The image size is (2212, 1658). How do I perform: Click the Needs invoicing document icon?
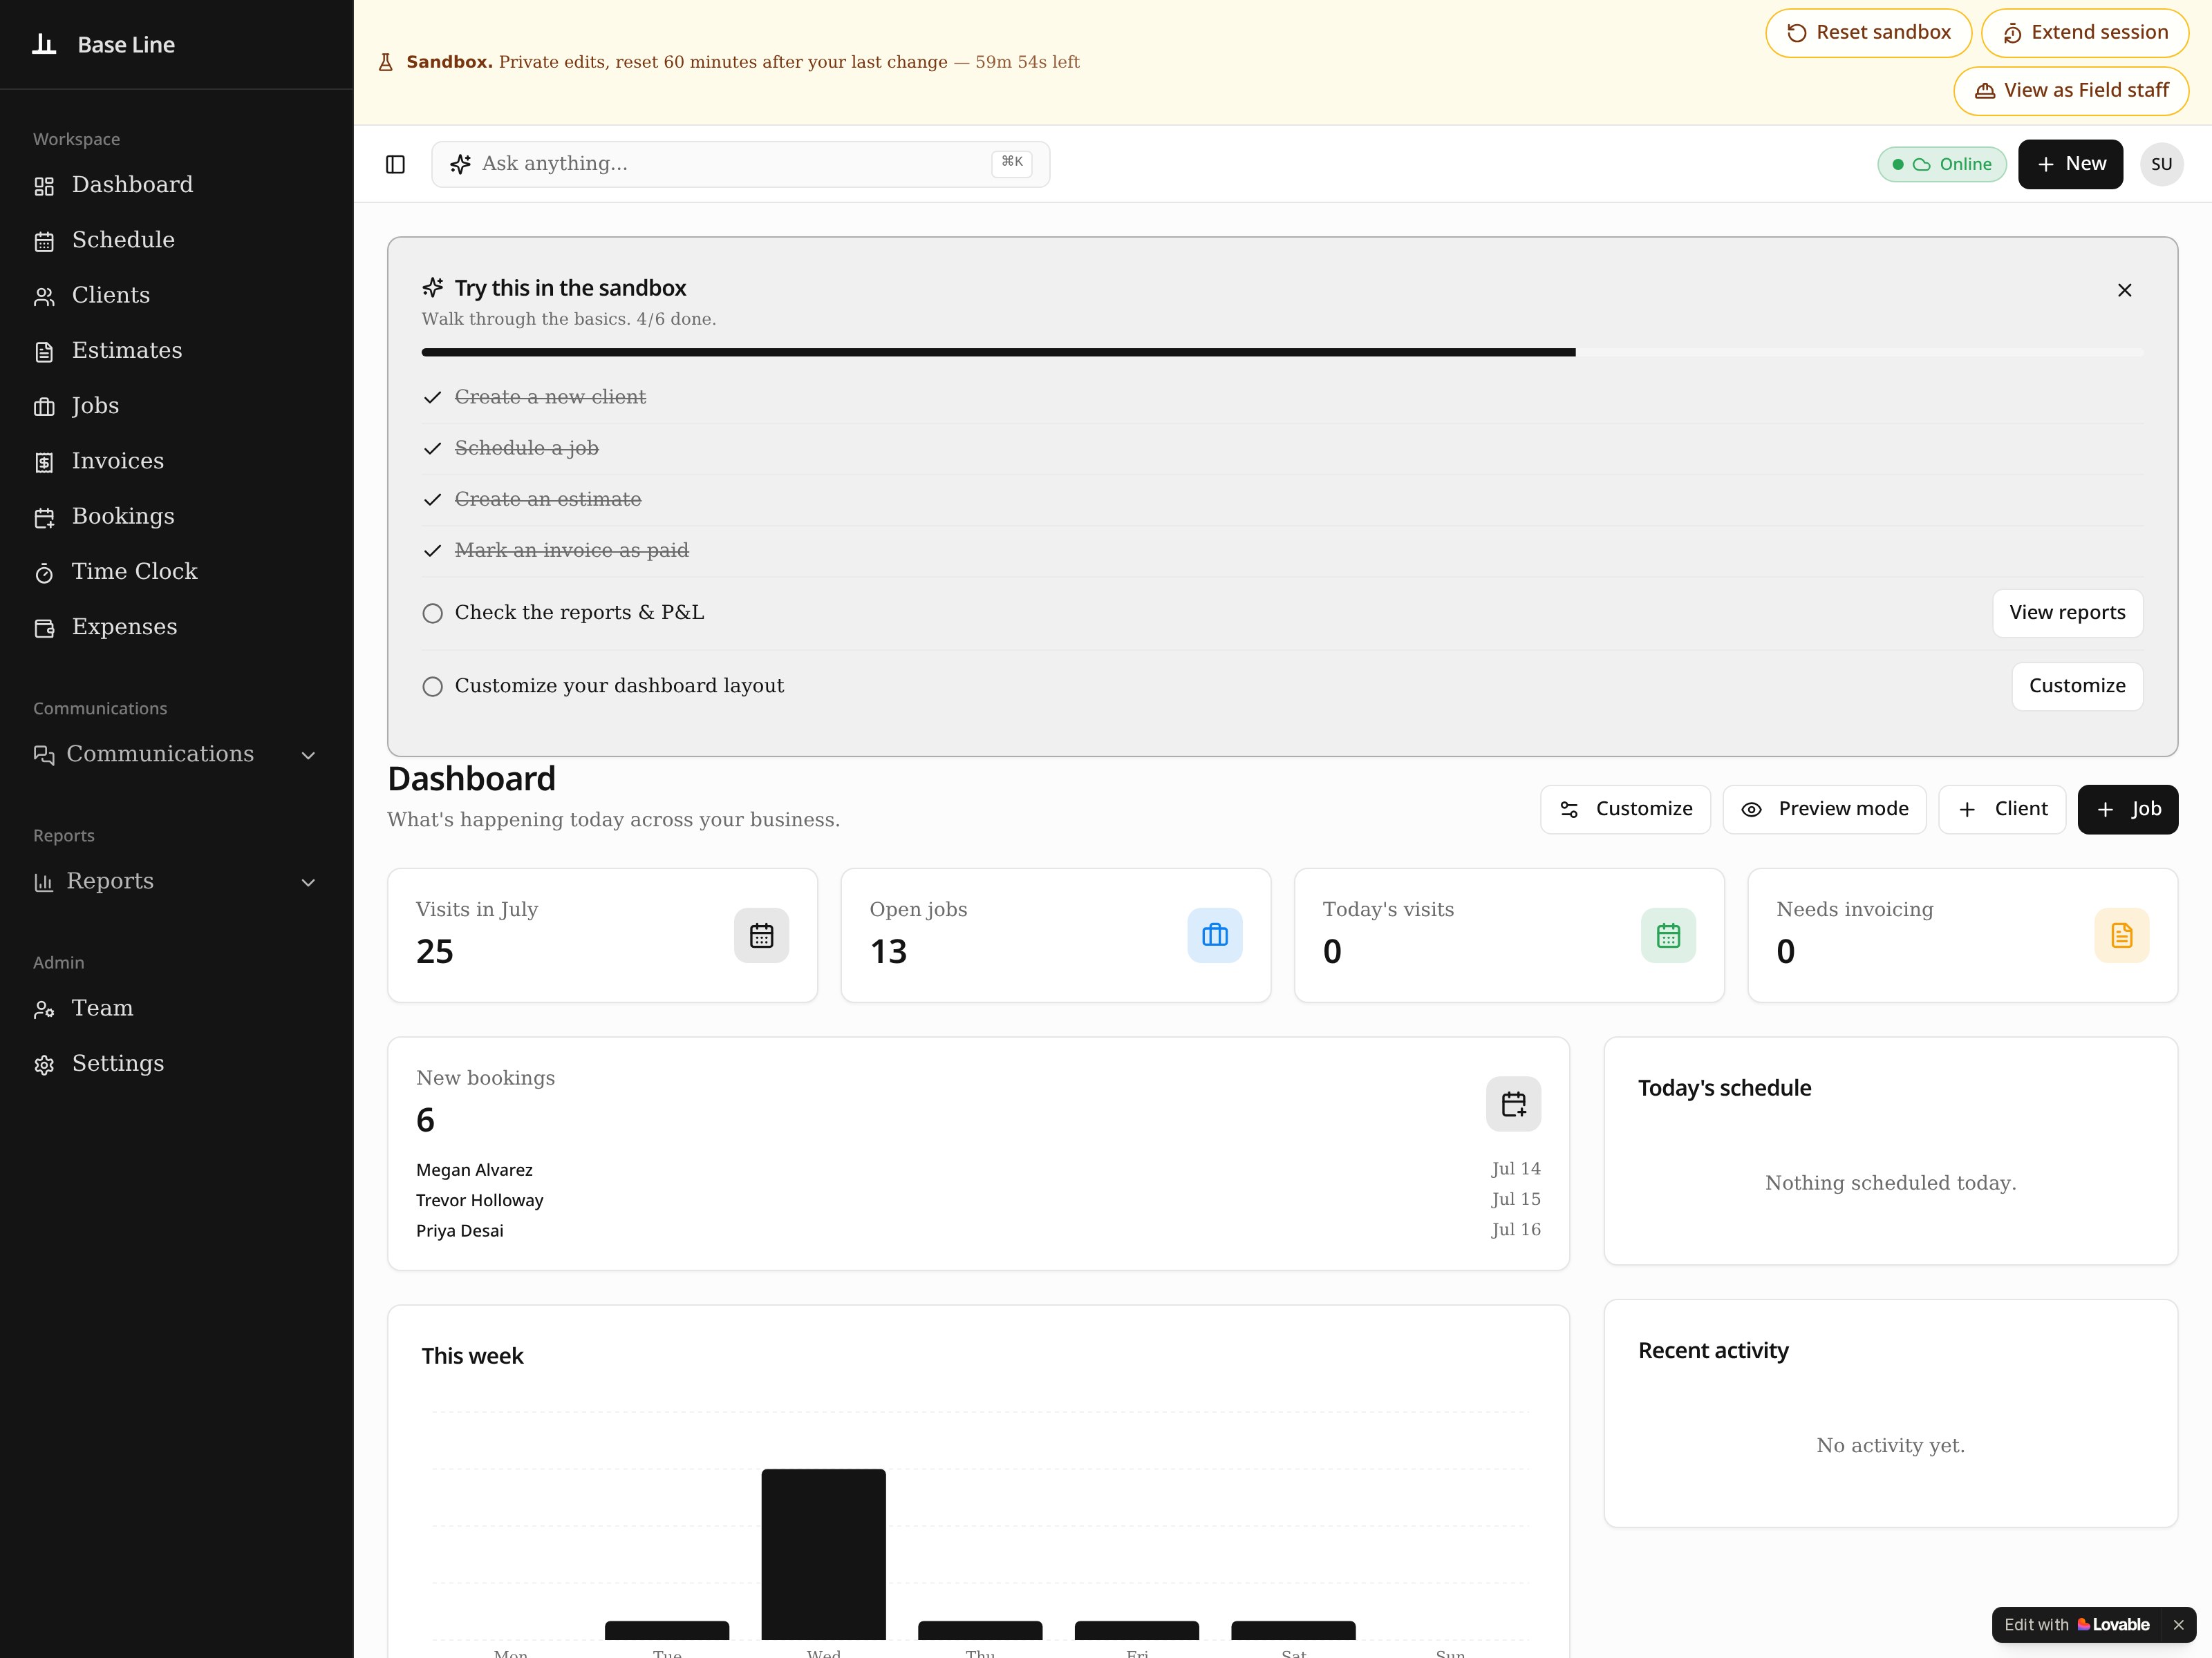click(2122, 935)
